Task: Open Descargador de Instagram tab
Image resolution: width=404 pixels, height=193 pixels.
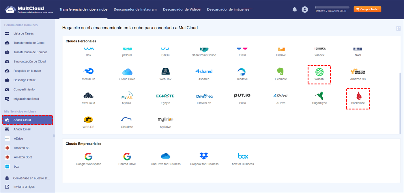Action: click(135, 10)
